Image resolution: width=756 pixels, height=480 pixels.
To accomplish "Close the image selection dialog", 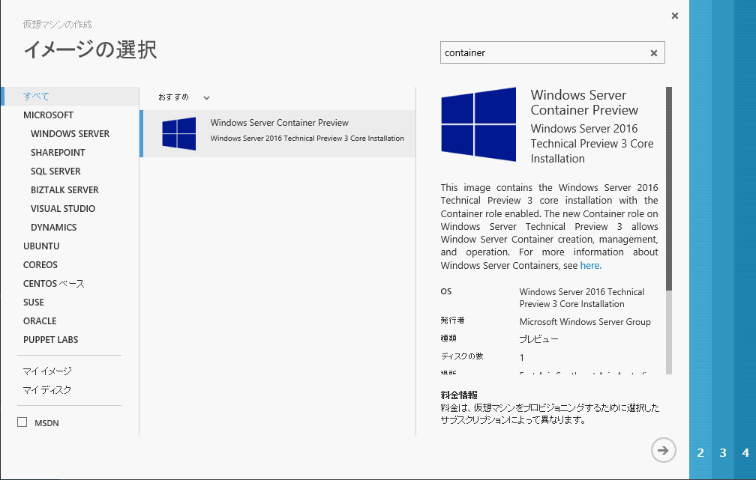I will pyautogui.click(x=674, y=16).
